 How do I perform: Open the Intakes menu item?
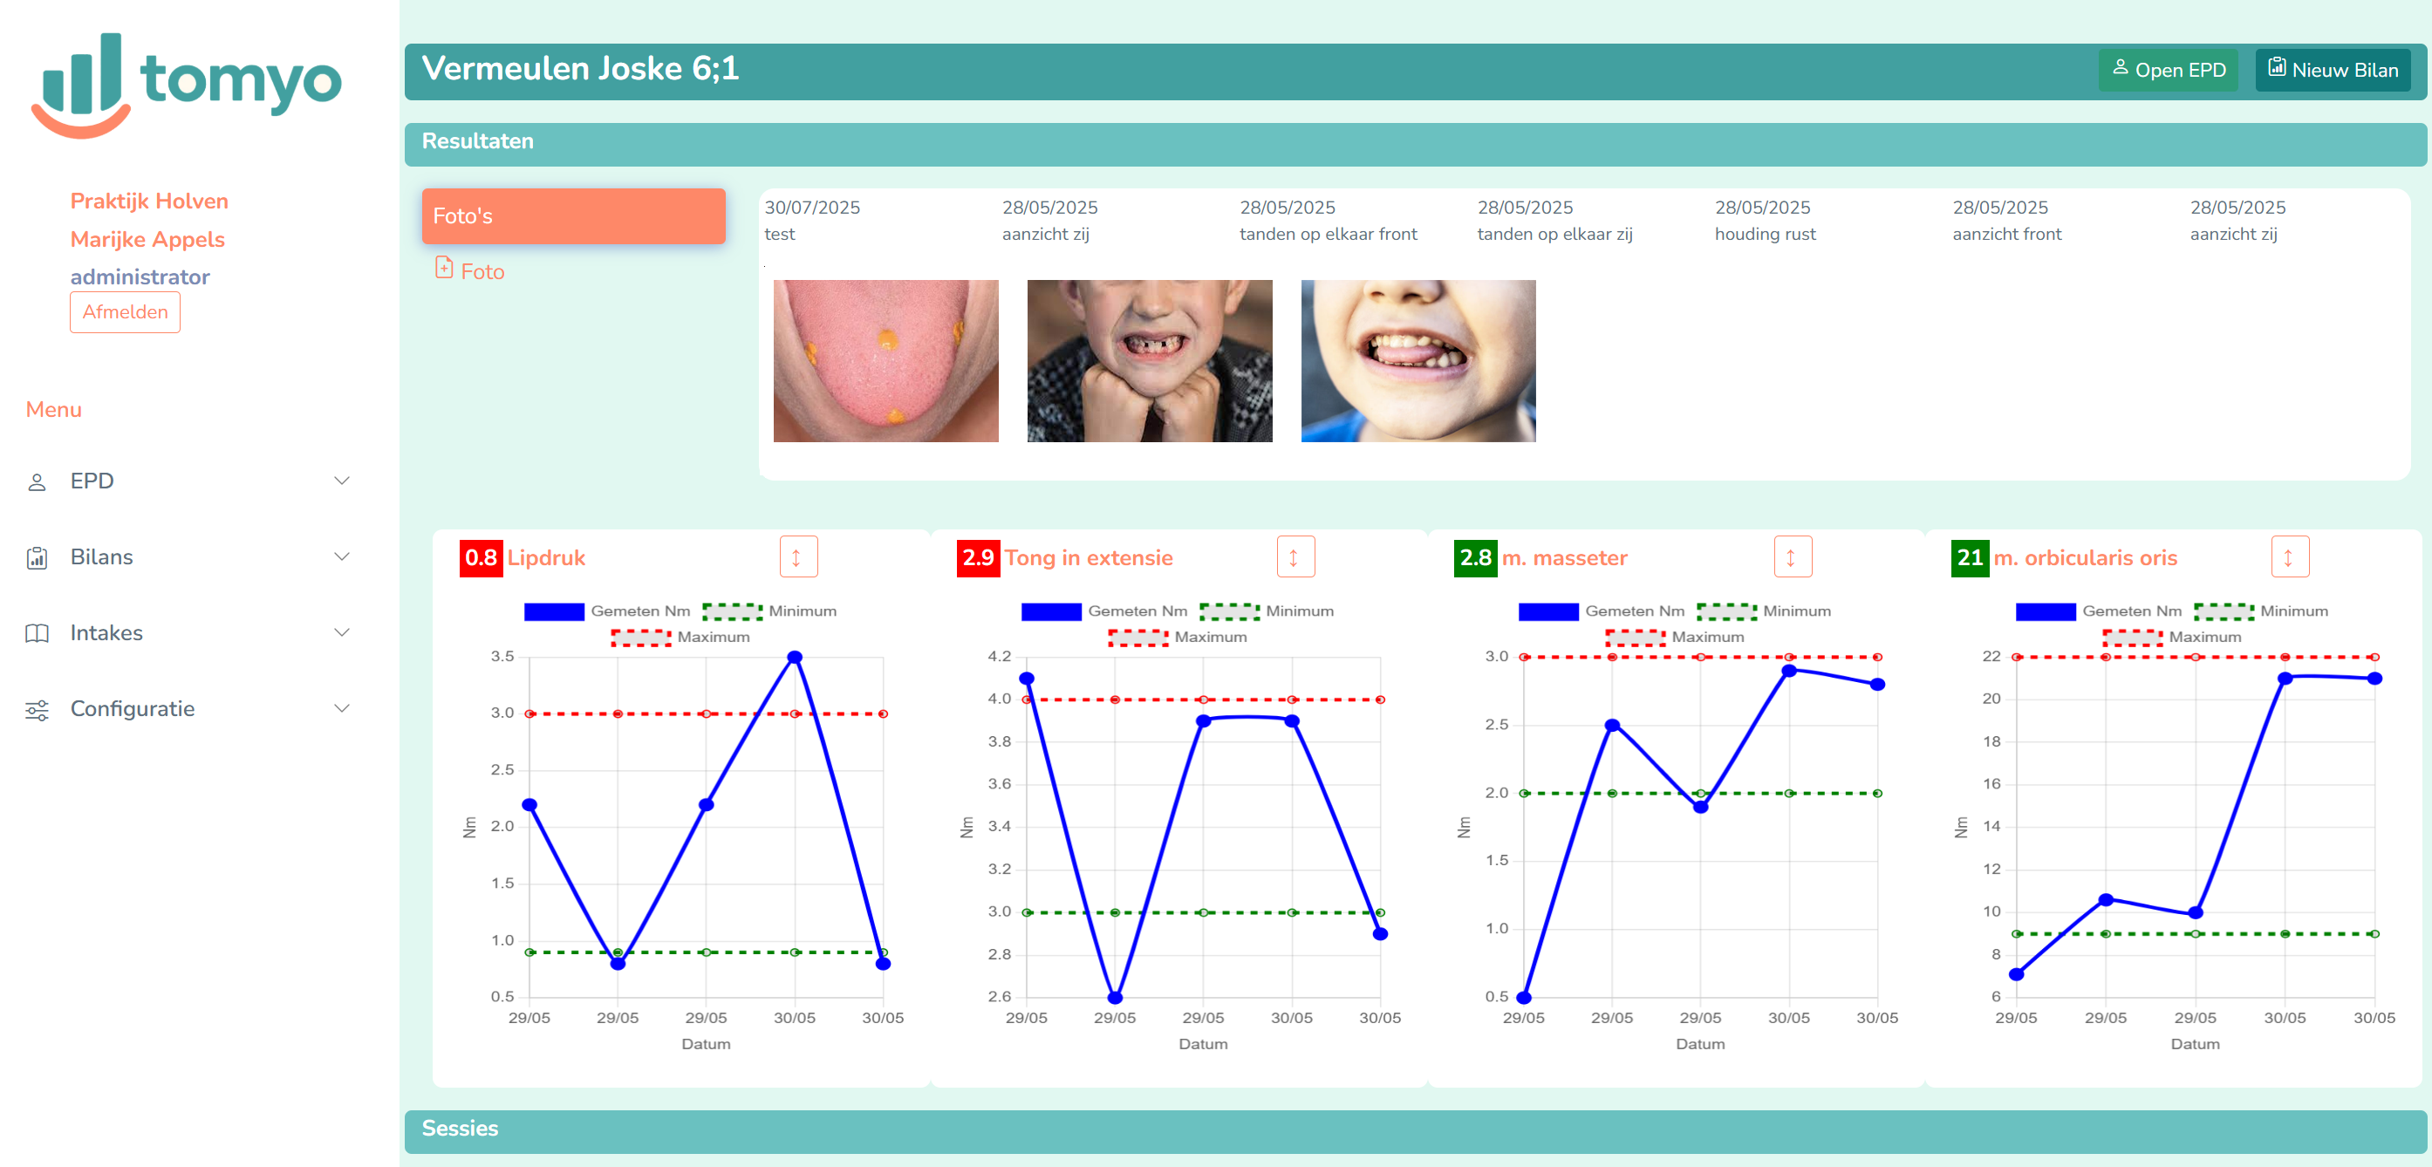pyautogui.click(x=106, y=632)
